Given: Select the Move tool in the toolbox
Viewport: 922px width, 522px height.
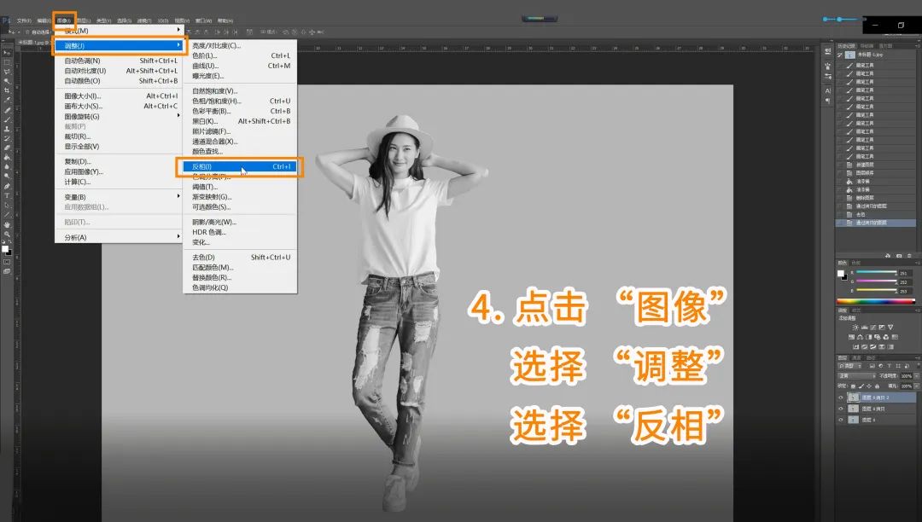Looking at the screenshot, I should pos(7,53).
